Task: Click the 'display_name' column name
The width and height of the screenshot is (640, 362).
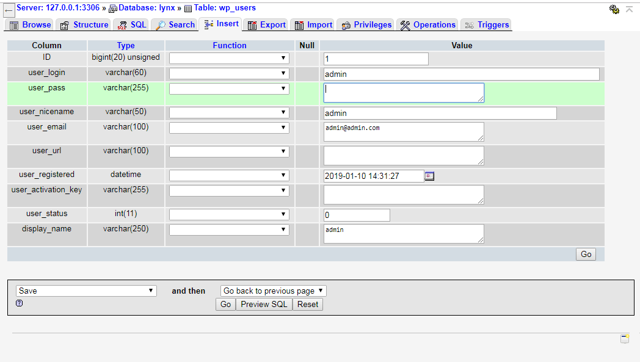Action: (x=46, y=229)
